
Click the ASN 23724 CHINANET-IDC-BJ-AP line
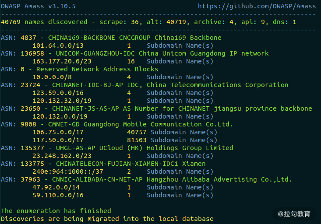(145, 85)
